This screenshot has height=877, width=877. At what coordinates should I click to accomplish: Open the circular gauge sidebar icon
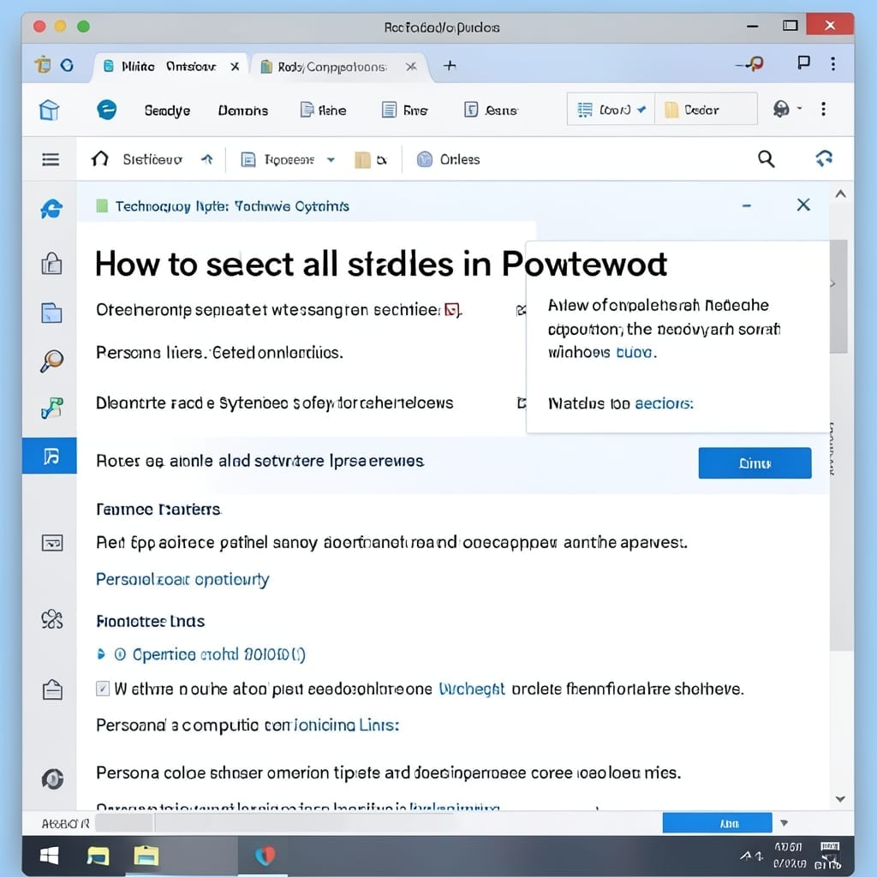[x=52, y=779]
